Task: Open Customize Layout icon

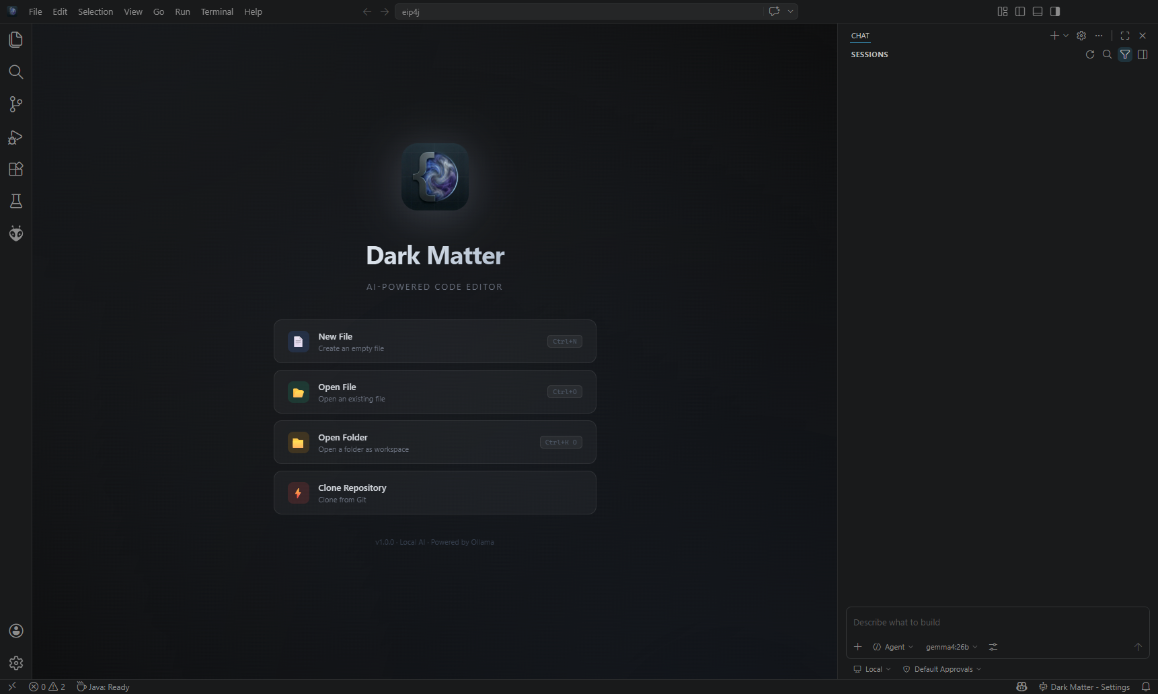Action: coord(1003,11)
